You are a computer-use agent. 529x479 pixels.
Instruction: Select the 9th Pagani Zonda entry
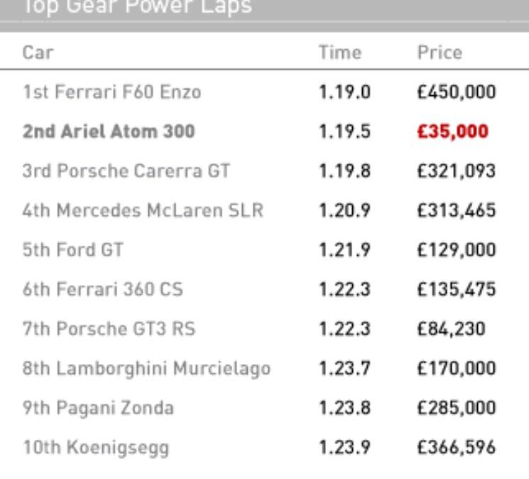[x=264, y=408]
